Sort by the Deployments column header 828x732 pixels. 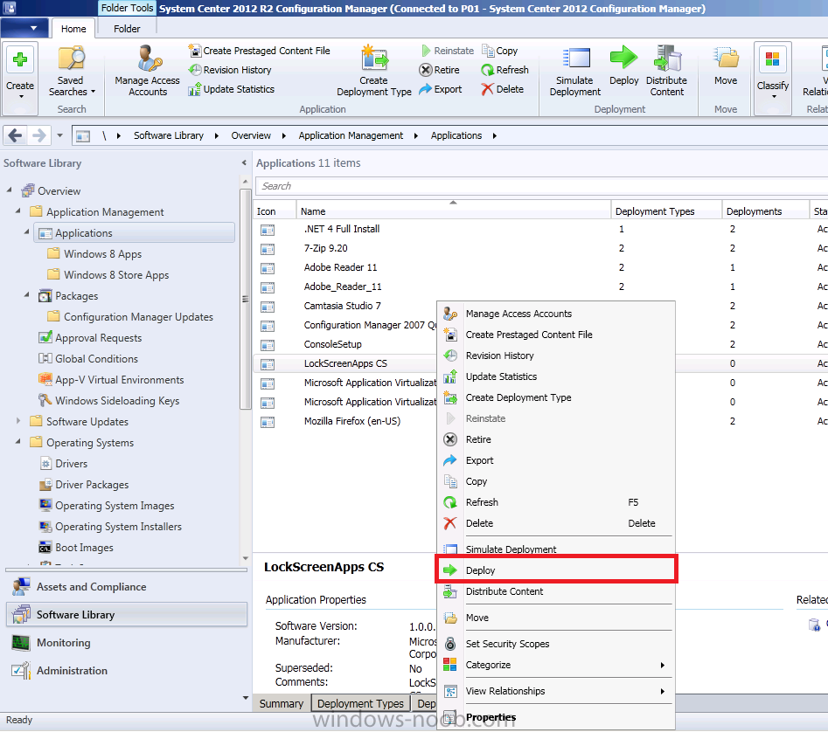[x=765, y=211]
